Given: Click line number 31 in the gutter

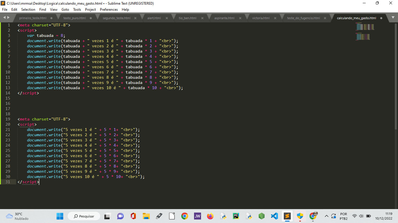Looking at the screenshot, I should 8,182.
